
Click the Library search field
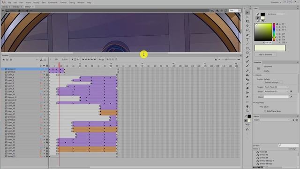288,146
